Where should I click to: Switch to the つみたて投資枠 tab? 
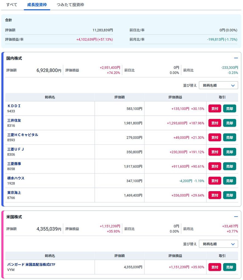[x=70, y=5]
